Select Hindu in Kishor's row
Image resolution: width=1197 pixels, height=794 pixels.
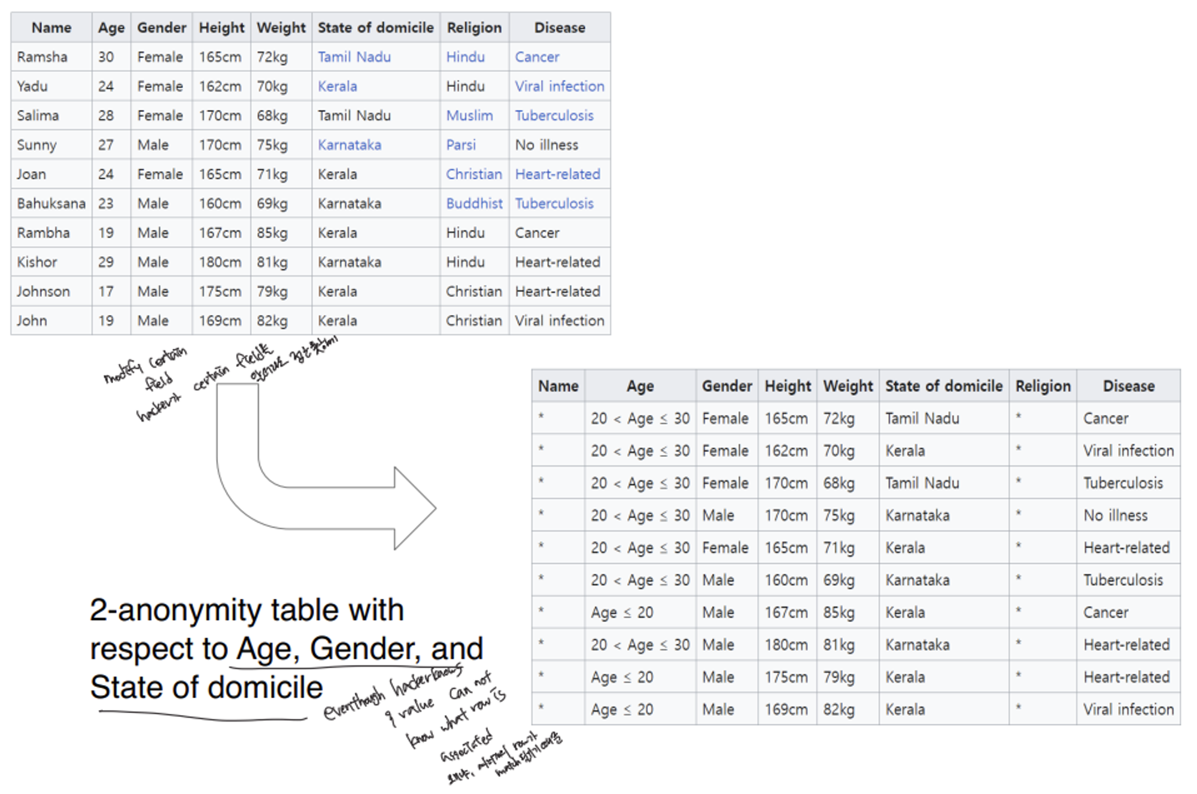pos(465,262)
